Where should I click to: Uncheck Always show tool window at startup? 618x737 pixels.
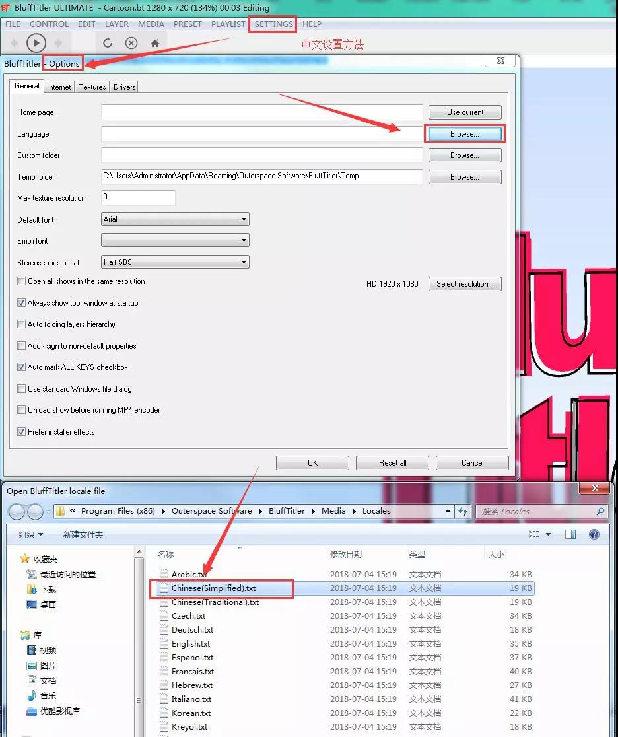pos(21,302)
